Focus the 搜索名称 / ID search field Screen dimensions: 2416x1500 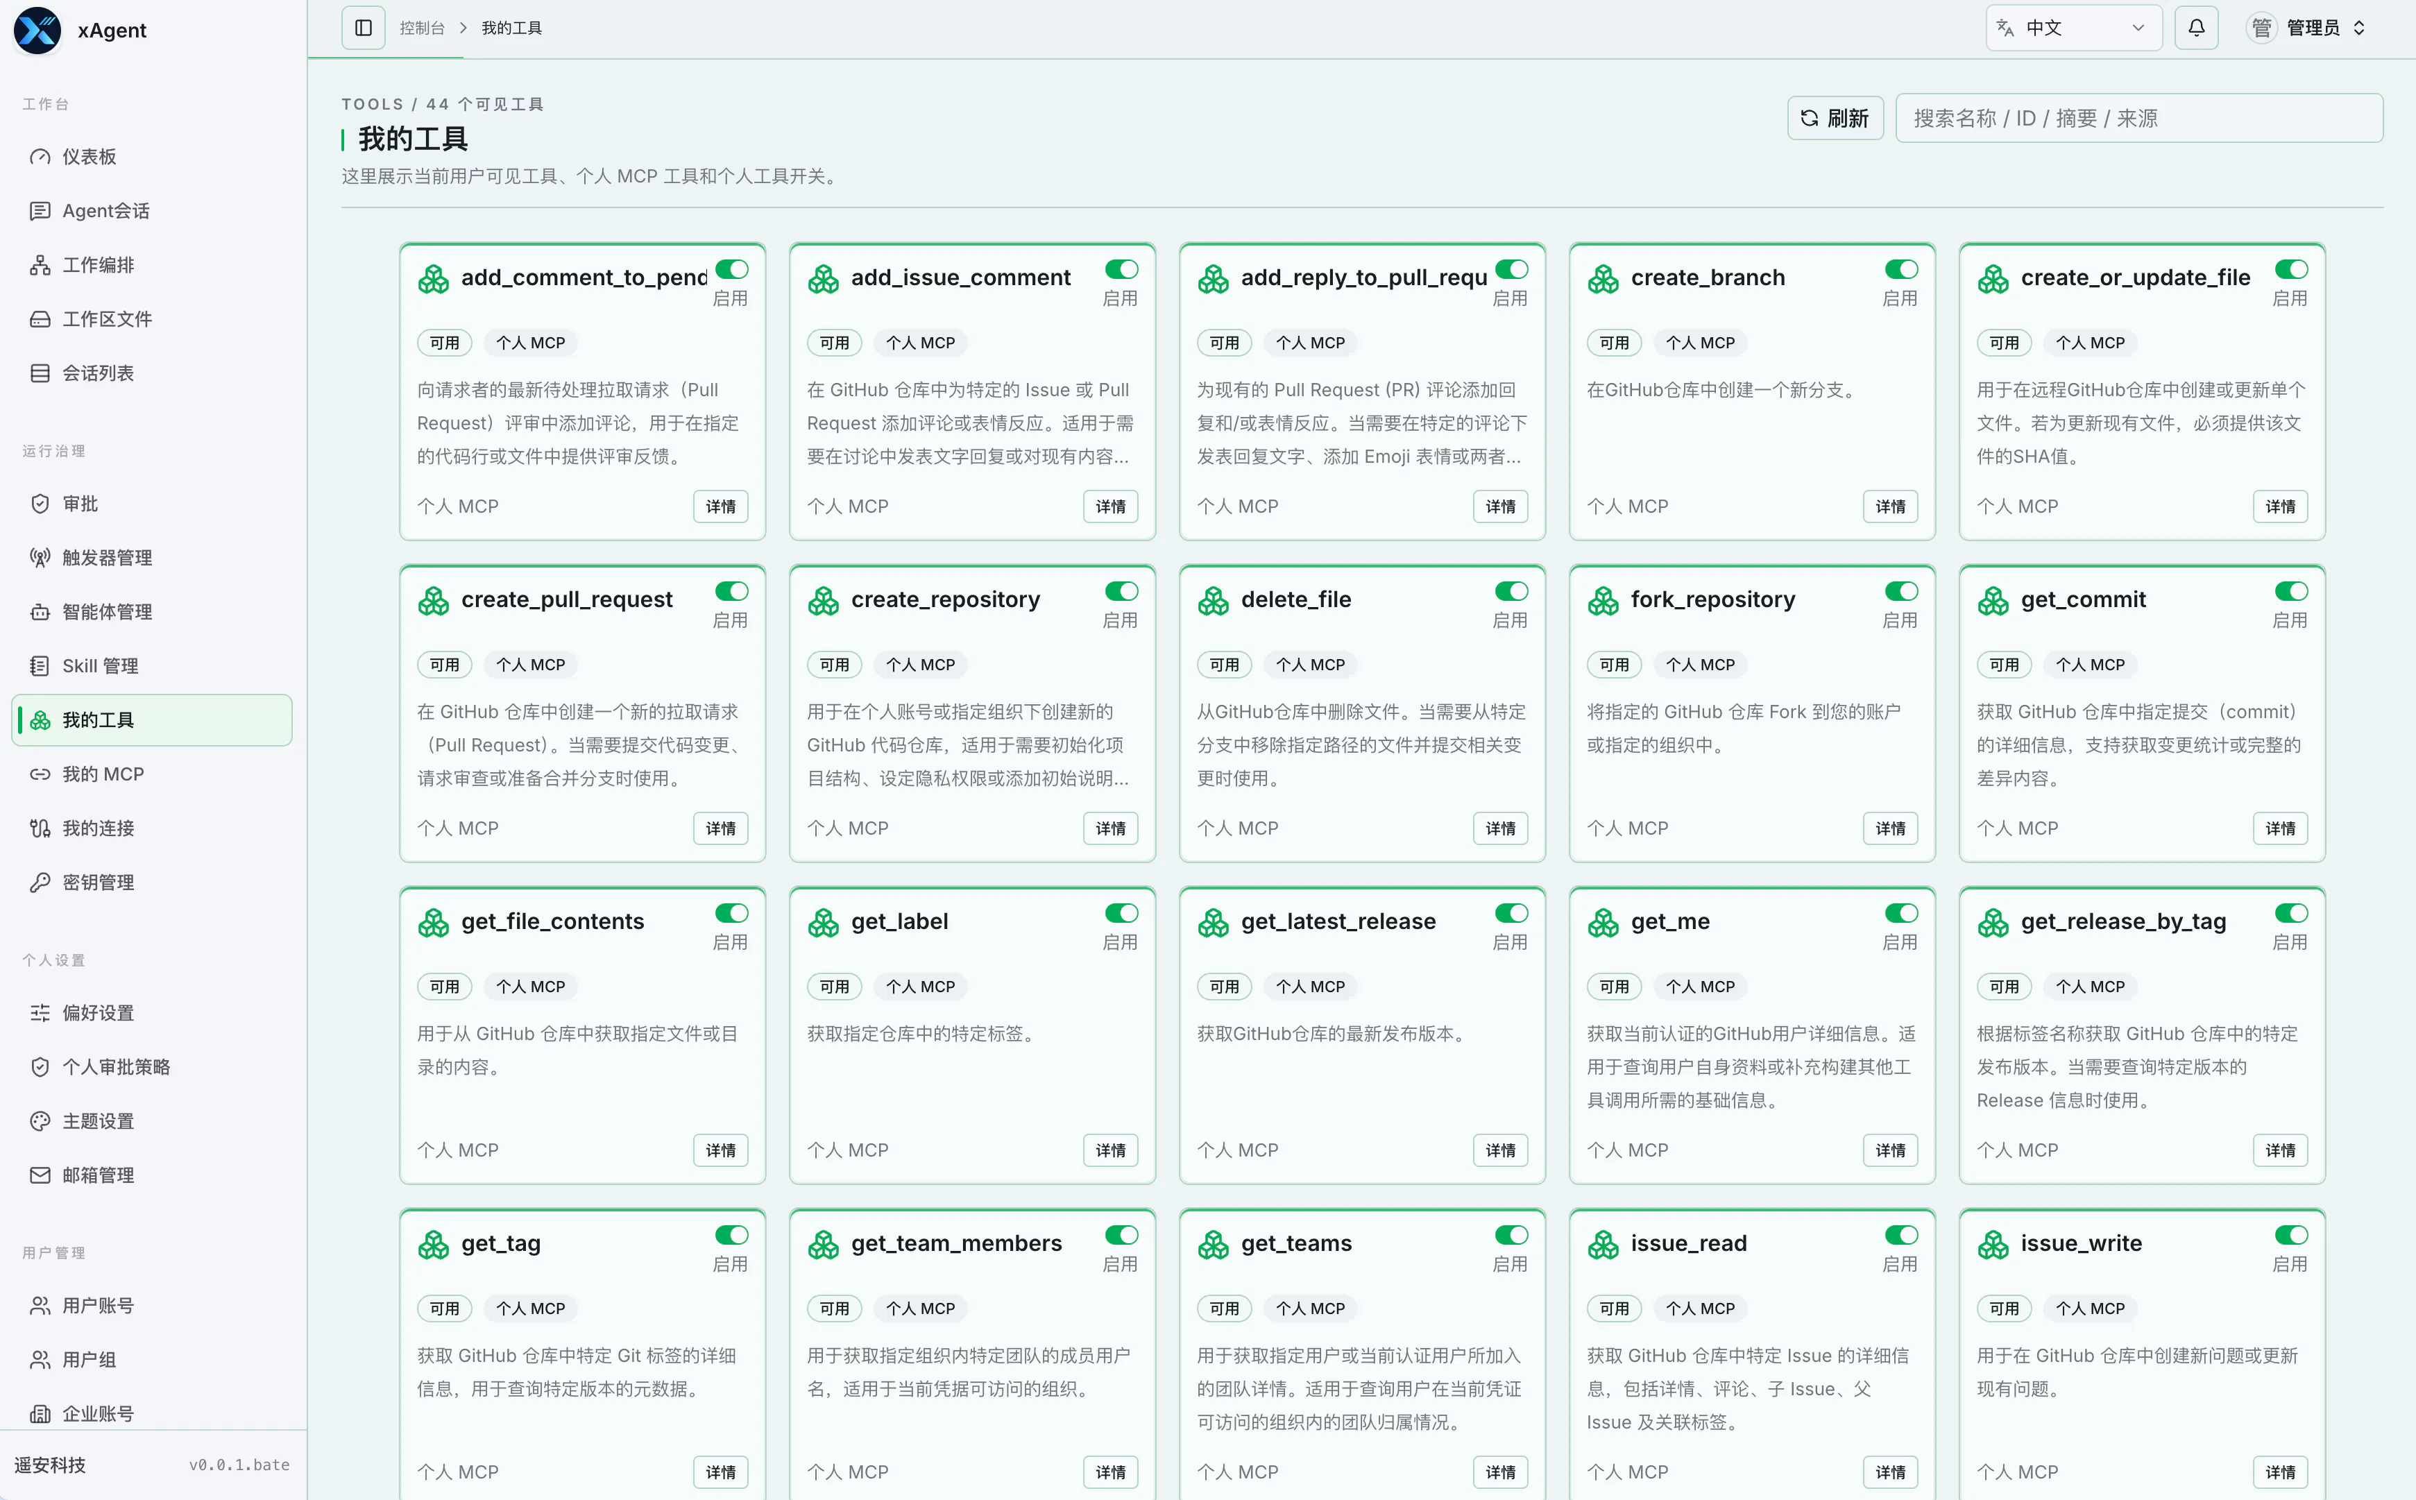[2139, 118]
